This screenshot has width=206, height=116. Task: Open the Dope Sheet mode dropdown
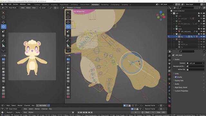coord(14,109)
